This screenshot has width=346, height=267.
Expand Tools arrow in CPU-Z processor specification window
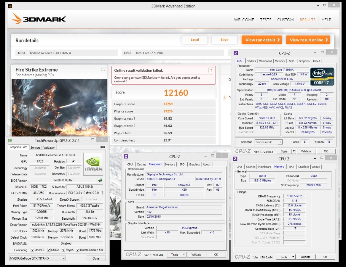tap(294, 151)
